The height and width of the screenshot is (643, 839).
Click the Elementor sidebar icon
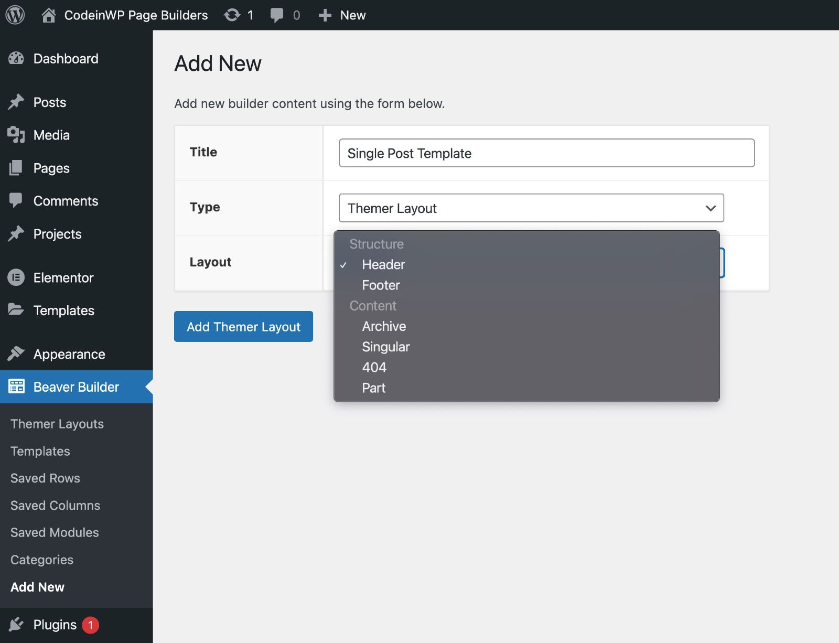point(16,277)
